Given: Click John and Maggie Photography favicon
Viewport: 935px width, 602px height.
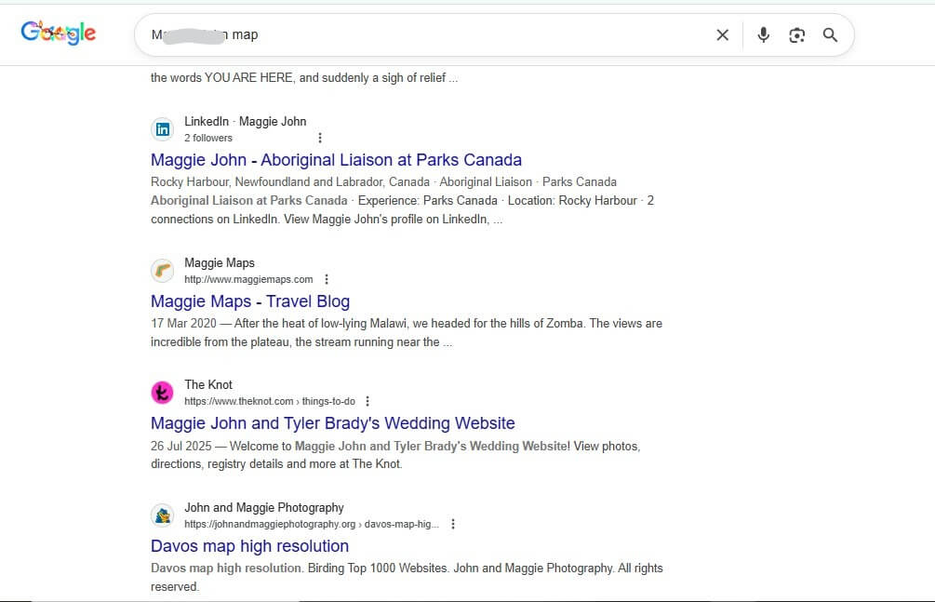Looking at the screenshot, I should point(163,515).
